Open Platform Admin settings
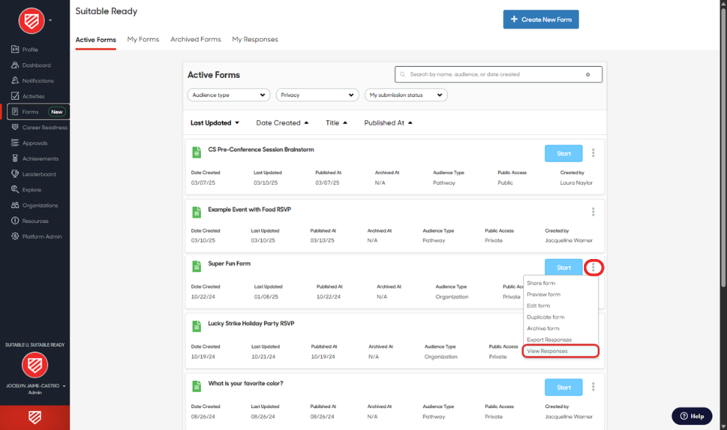 click(36, 236)
